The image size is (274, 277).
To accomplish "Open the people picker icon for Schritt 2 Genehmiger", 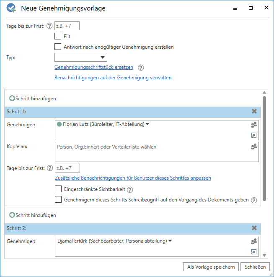I will click(253, 241).
